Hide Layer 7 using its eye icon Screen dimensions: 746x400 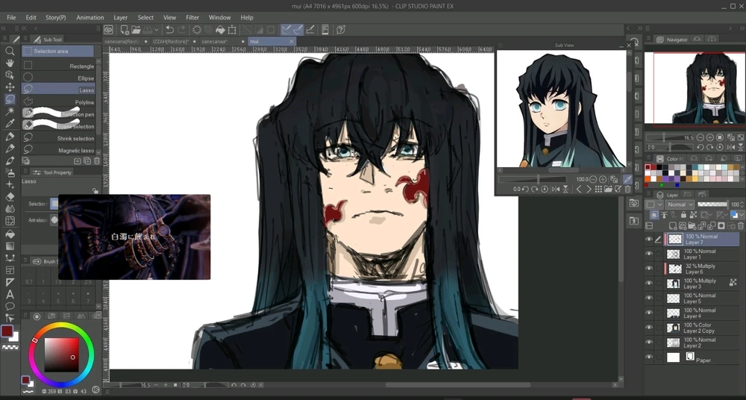point(649,240)
